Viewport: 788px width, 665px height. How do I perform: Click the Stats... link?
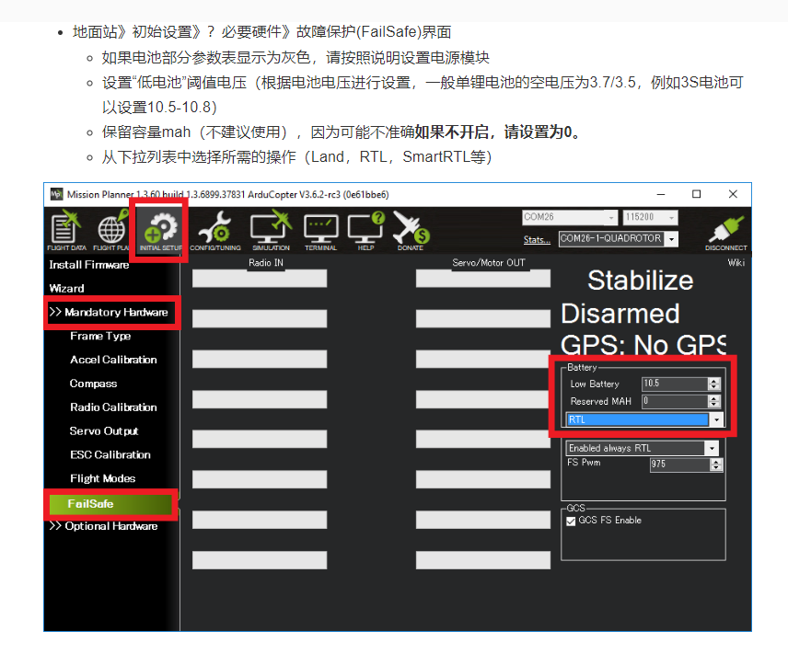[x=537, y=240]
